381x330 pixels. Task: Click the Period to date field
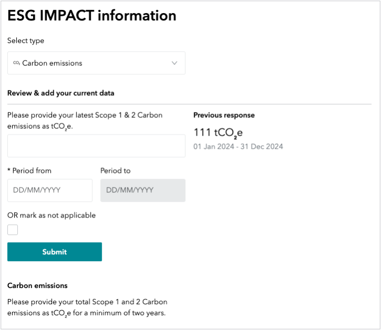(143, 190)
